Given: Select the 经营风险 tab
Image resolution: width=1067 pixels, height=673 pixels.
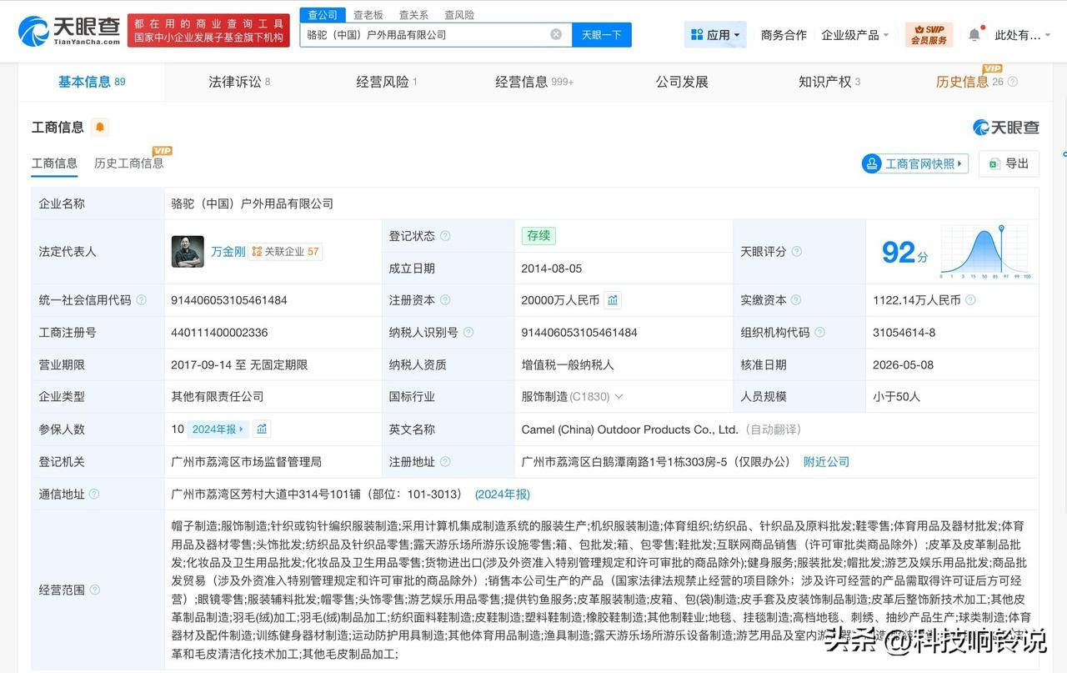Looking at the screenshot, I should point(387,82).
